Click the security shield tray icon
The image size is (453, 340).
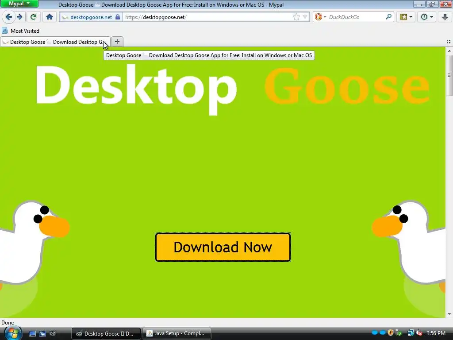[391, 333]
